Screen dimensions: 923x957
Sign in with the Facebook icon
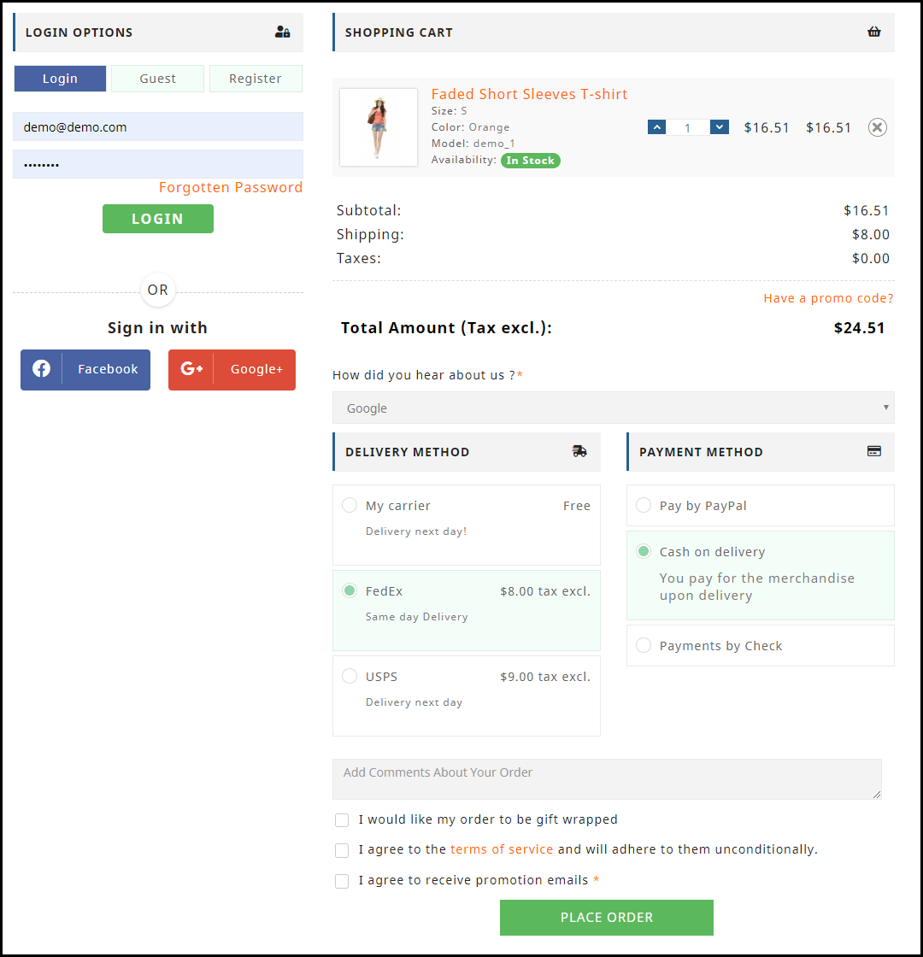coord(41,369)
